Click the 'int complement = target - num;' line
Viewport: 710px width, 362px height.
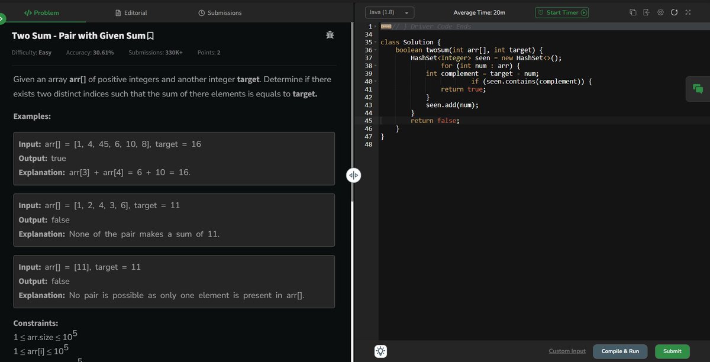coord(482,73)
